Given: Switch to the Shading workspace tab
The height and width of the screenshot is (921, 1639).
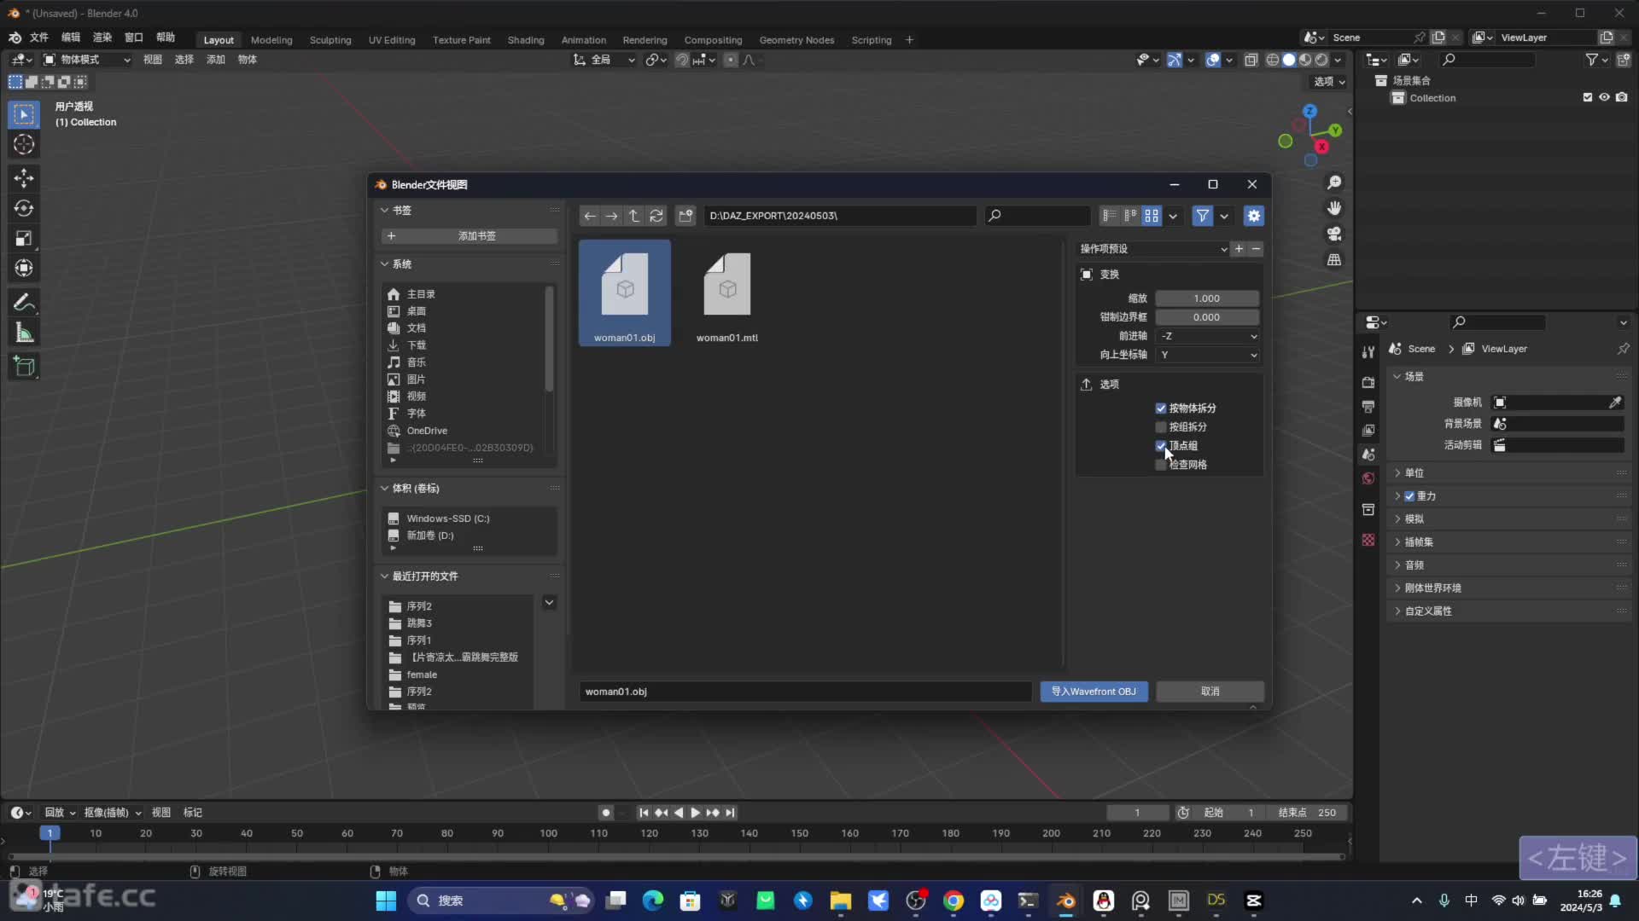Looking at the screenshot, I should [526, 40].
